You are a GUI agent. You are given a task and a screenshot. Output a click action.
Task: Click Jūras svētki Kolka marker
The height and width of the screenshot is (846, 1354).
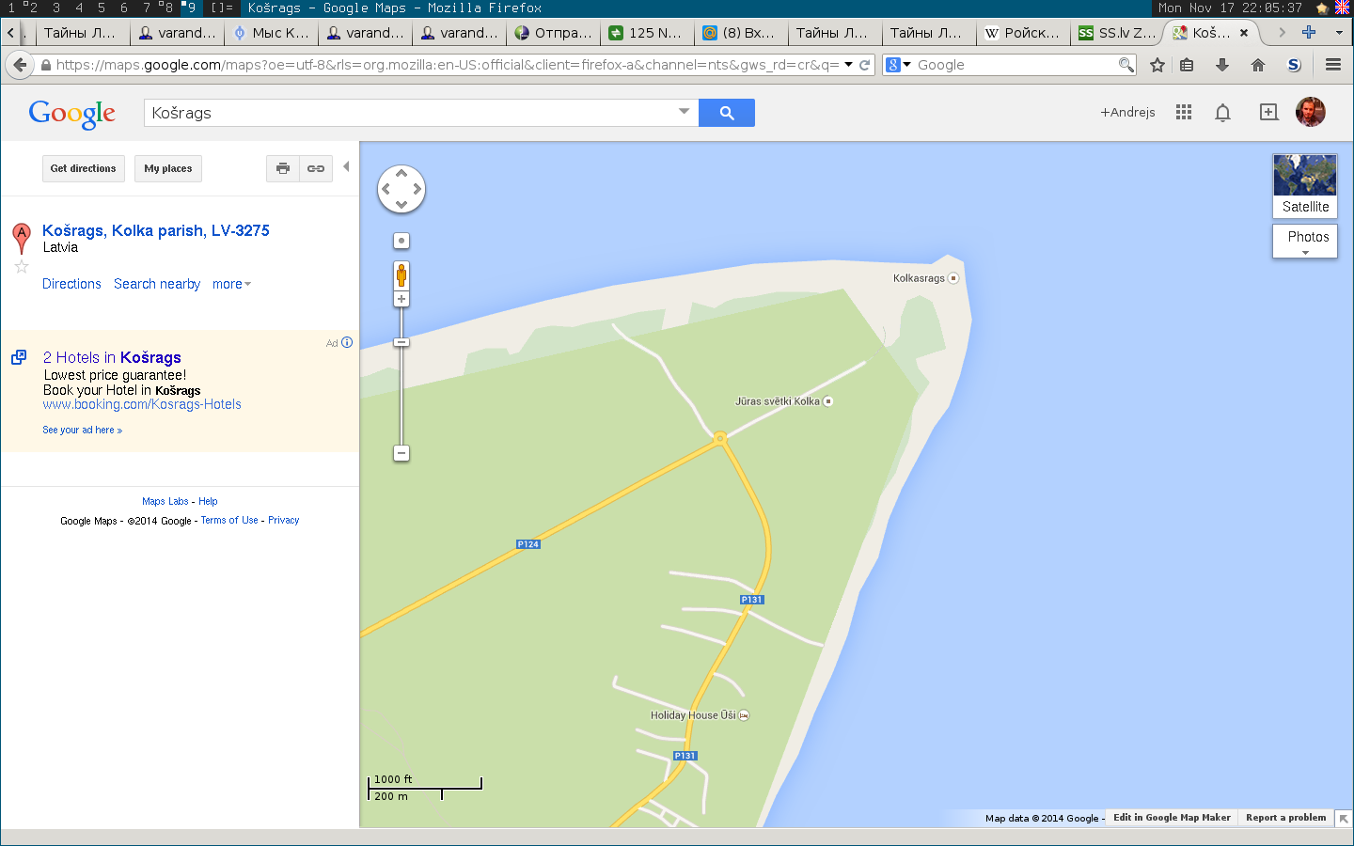coord(828,401)
